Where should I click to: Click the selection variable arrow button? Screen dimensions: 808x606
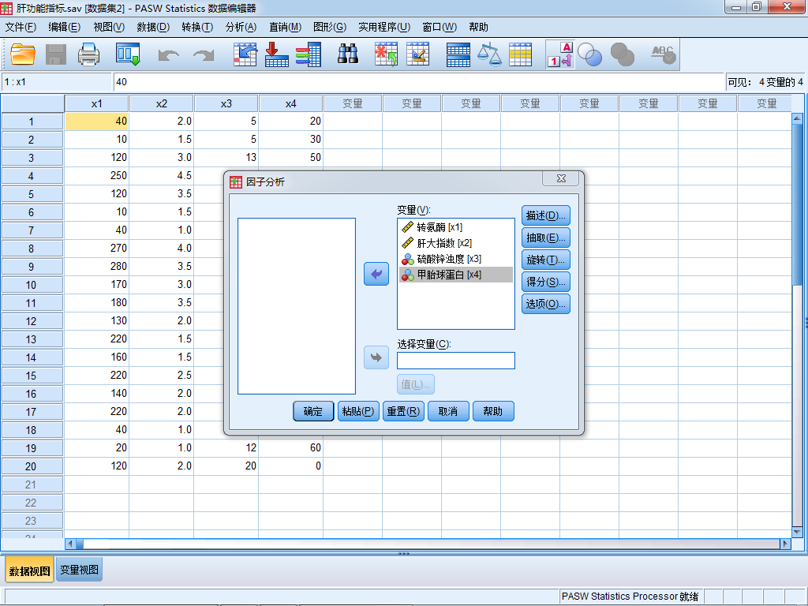click(x=376, y=357)
